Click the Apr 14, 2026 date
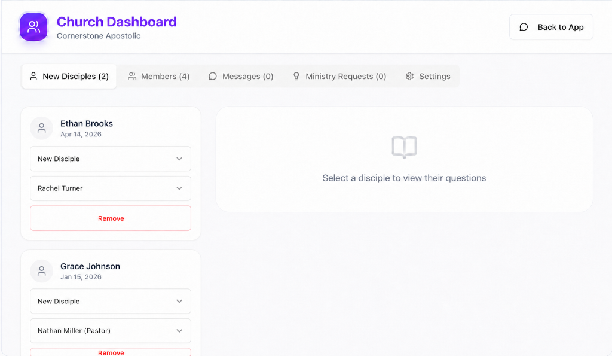 pyautogui.click(x=81, y=134)
